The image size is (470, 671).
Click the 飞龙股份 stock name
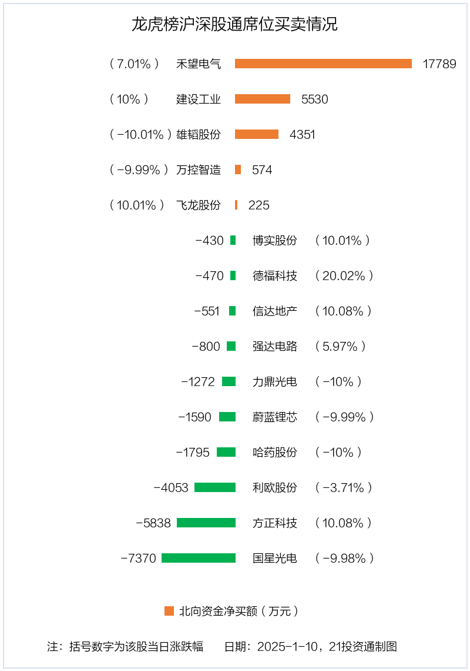pyautogui.click(x=199, y=205)
